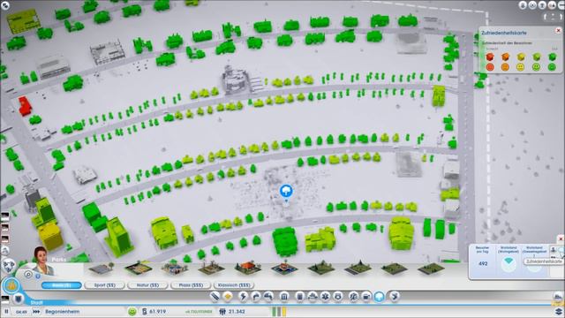Screen dimensions: 565x318
Task: Click the dark green cube in legend
Action: pos(552,57)
